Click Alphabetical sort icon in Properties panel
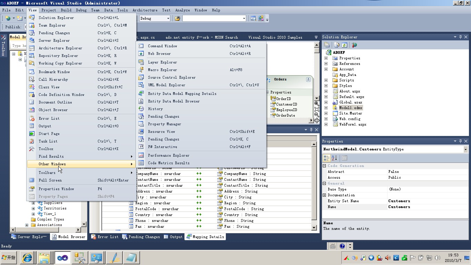Screen dimensions: 471x265 [334, 158]
